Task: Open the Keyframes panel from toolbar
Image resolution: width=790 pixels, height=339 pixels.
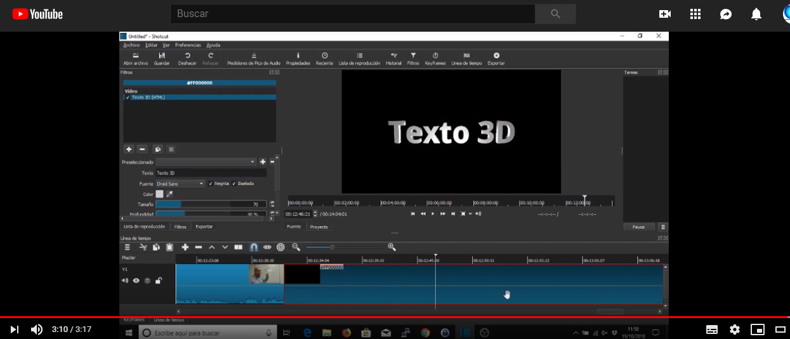Action: tap(435, 58)
